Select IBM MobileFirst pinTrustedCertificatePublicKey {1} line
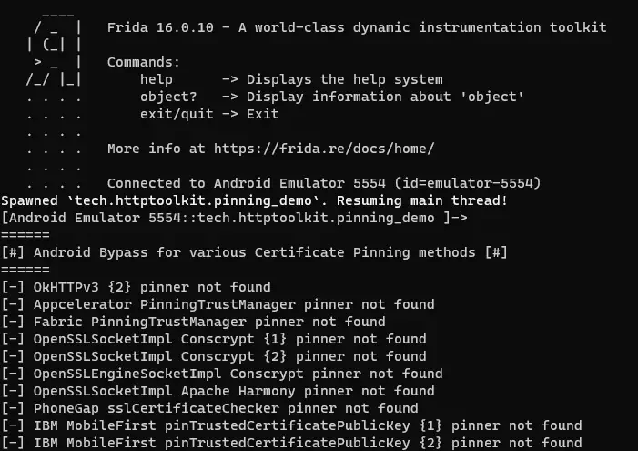Image resolution: width=638 pixels, height=451 pixels. 291,425
